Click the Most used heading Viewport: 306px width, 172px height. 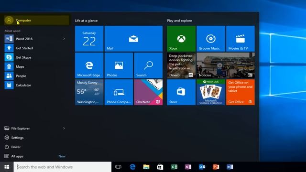12,31
